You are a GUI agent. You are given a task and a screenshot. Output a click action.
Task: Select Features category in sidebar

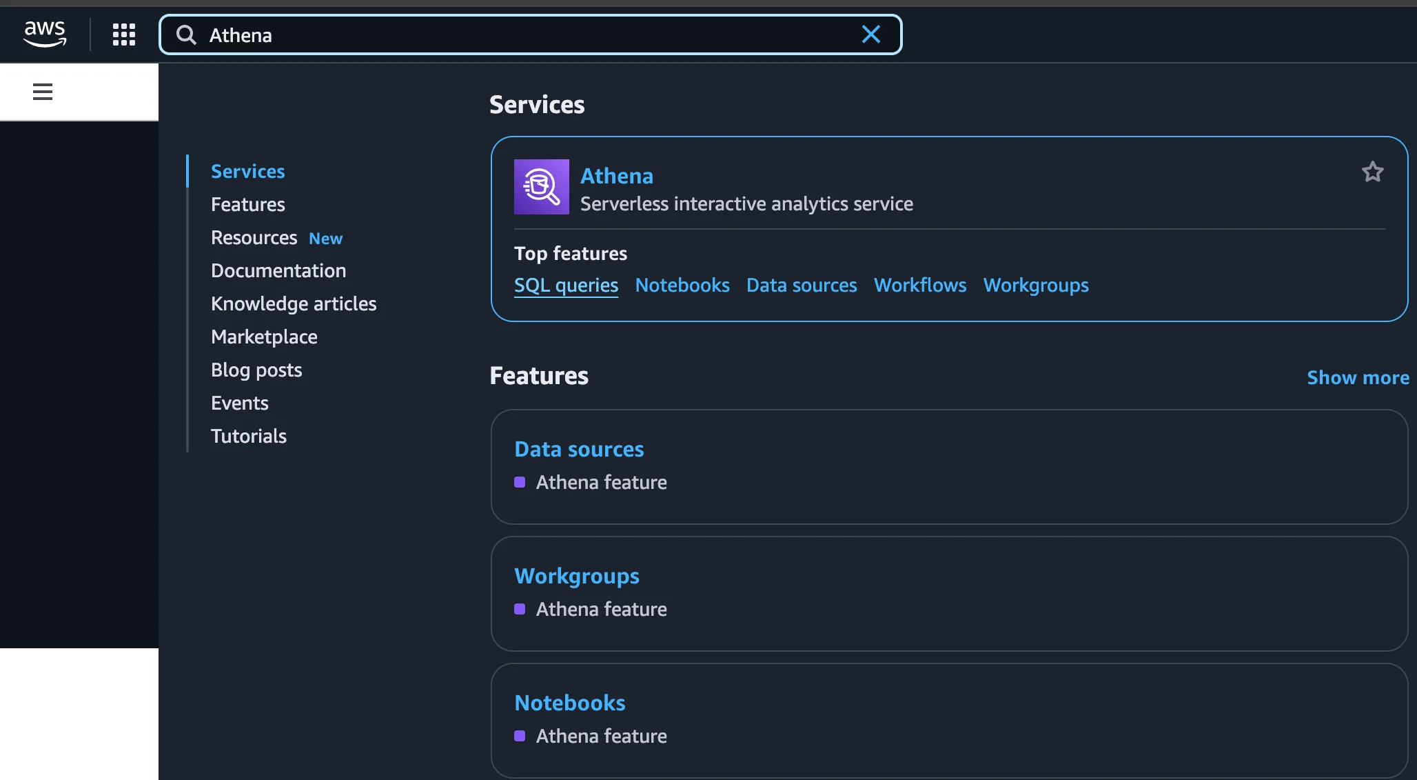[247, 205]
